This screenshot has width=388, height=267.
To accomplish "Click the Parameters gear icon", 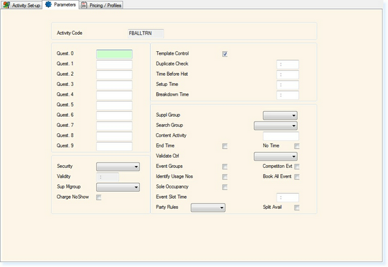I will point(48,4).
